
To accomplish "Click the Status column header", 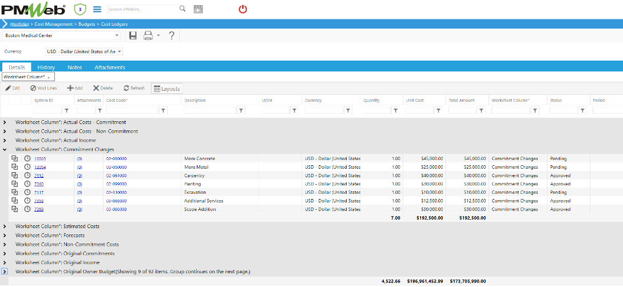I will coord(556,101).
